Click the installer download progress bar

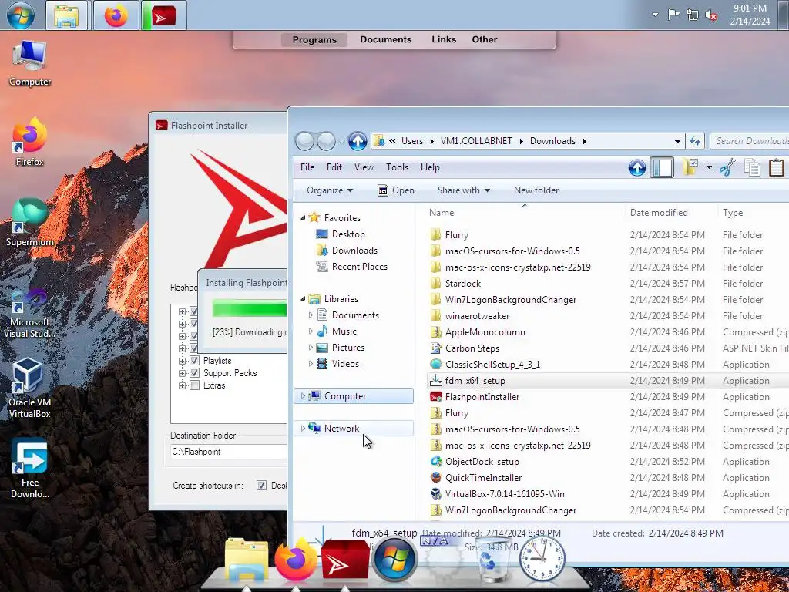click(x=250, y=308)
